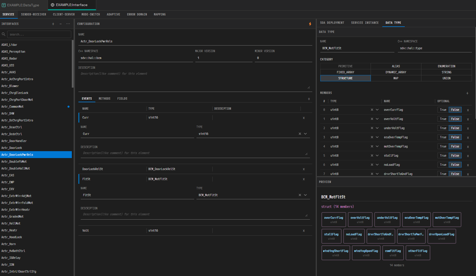Click the otherFltFlag card in preview

click(x=418, y=253)
